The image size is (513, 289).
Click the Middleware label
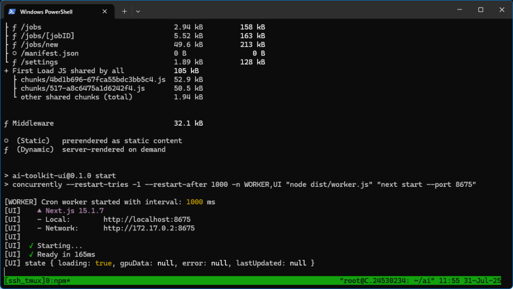(33, 124)
